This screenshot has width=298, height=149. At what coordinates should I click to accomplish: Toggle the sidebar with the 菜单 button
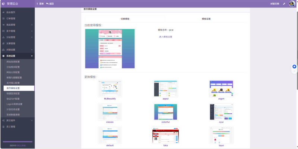(40, 4)
